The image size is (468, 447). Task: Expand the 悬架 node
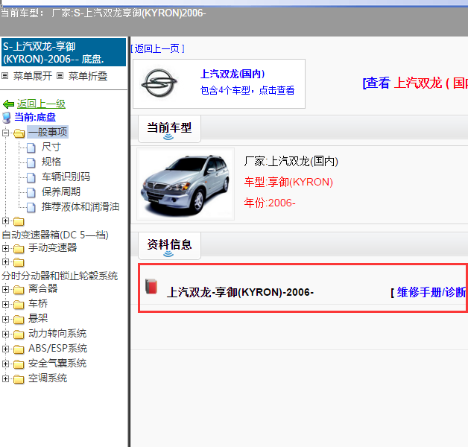click(x=5, y=320)
